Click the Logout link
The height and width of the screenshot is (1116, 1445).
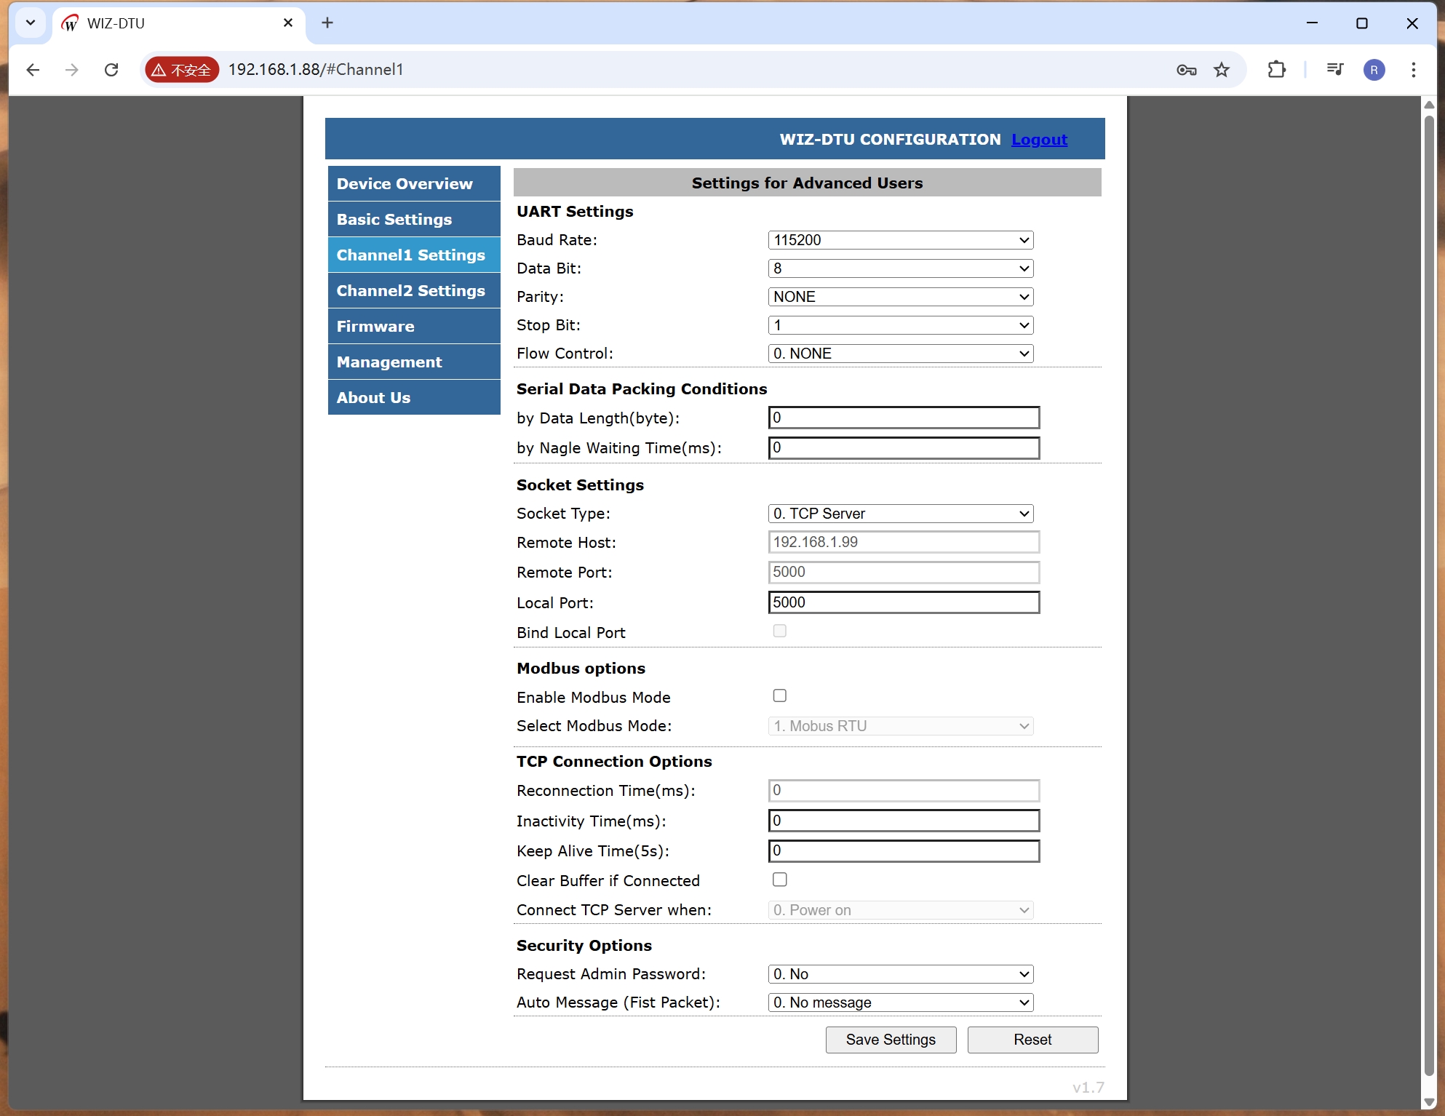pos(1039,140)
